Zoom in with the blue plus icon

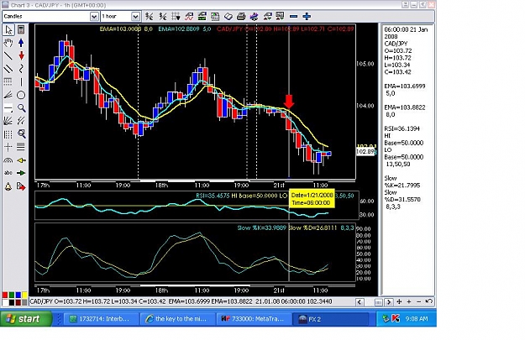[307, 16]
